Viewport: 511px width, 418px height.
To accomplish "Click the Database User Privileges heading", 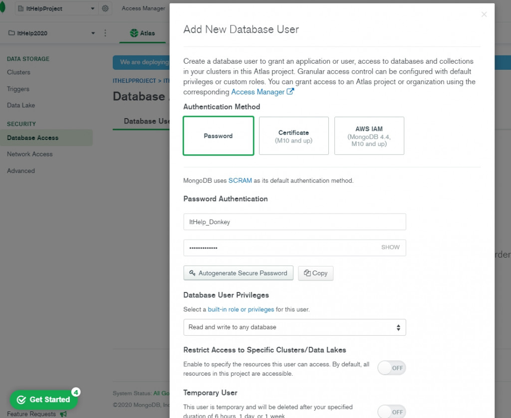I will (226, 295).
